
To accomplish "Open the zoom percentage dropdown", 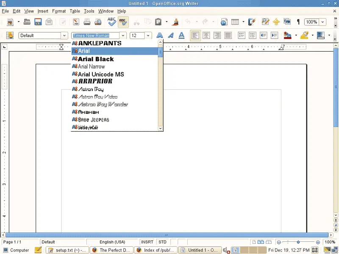I will [x=322, y=22].
